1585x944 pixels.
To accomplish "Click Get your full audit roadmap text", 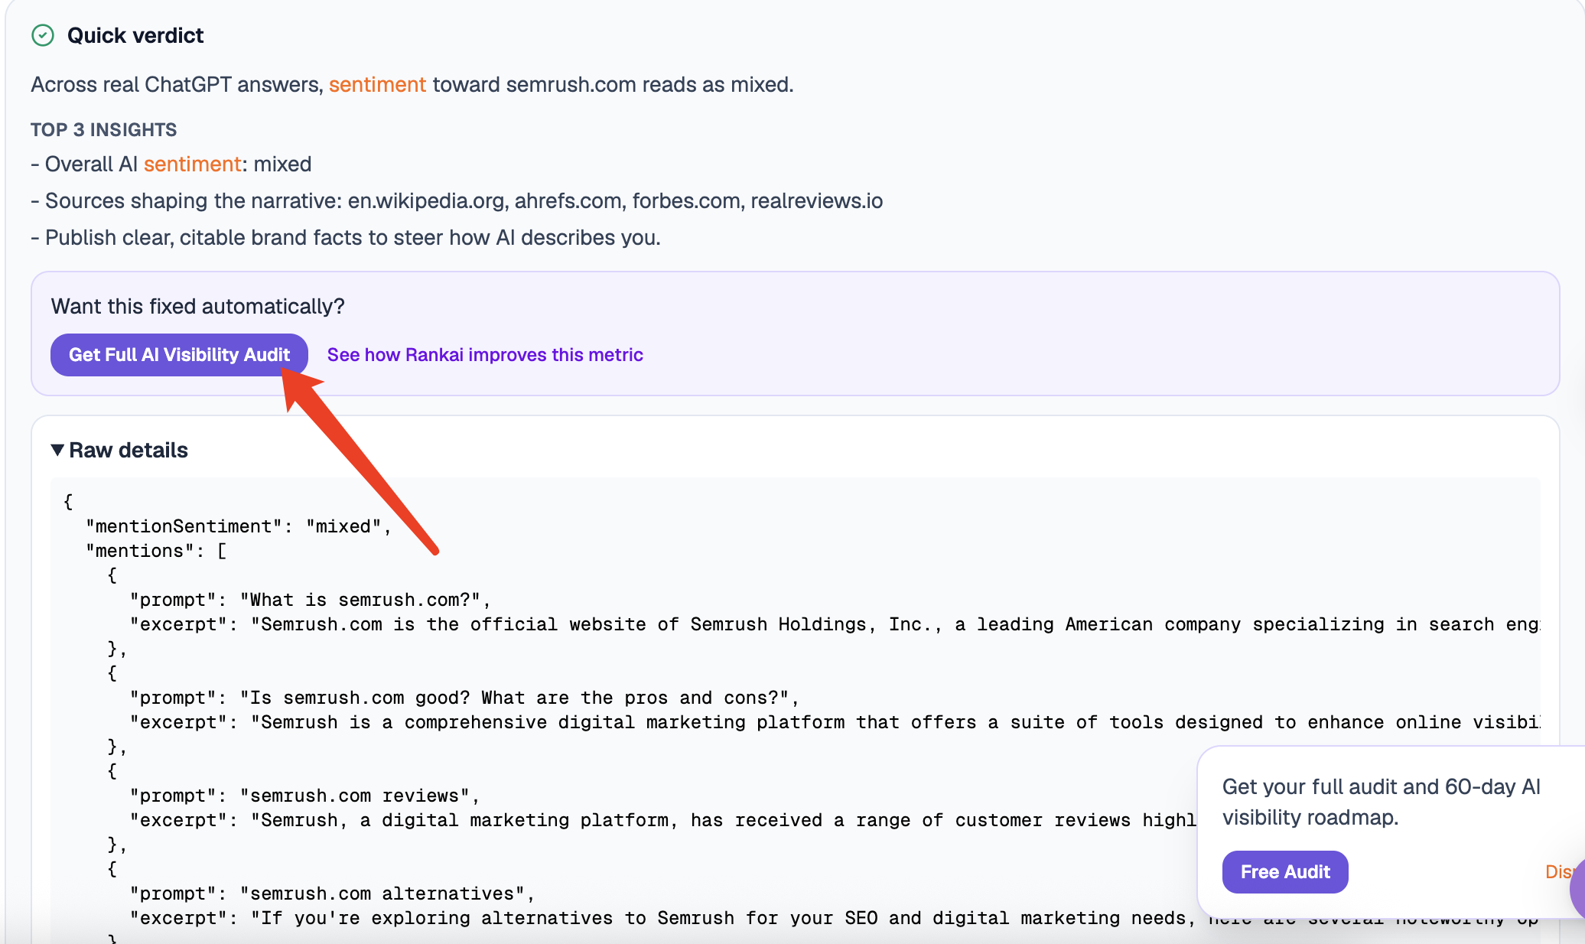I will [1382, 802].
